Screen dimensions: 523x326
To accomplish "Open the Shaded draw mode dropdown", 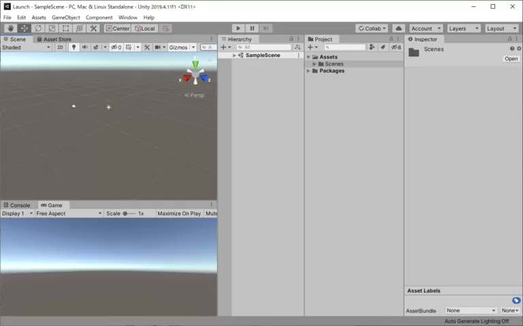I will (26, 48).
